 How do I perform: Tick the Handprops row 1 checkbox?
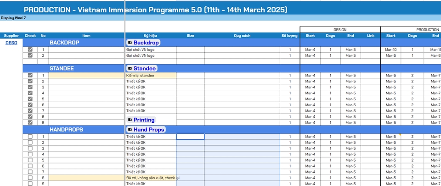(30, 137)
